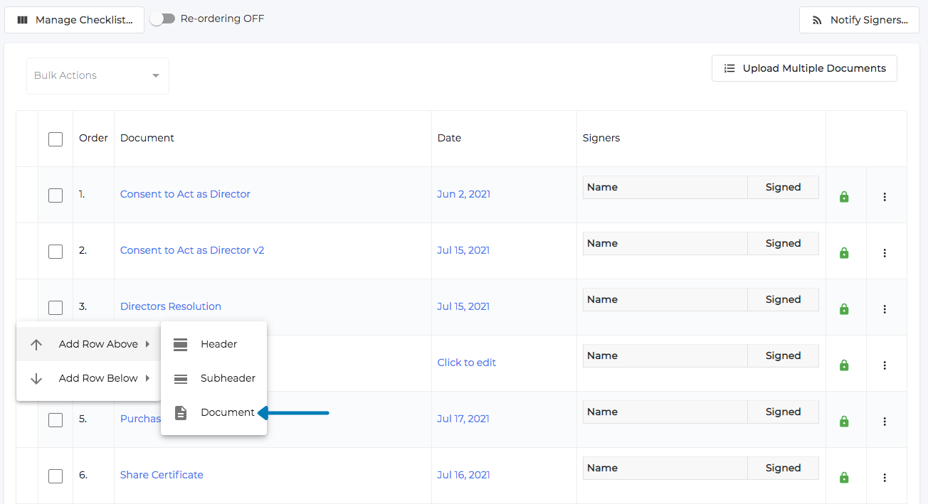Select Document from the Add Row submenu

coord(228,412)
